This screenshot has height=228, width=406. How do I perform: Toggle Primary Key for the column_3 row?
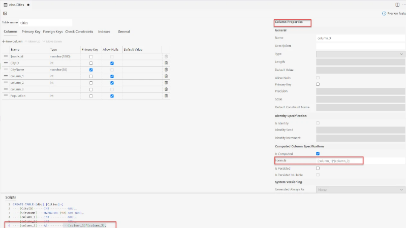(x=91, y=89)
